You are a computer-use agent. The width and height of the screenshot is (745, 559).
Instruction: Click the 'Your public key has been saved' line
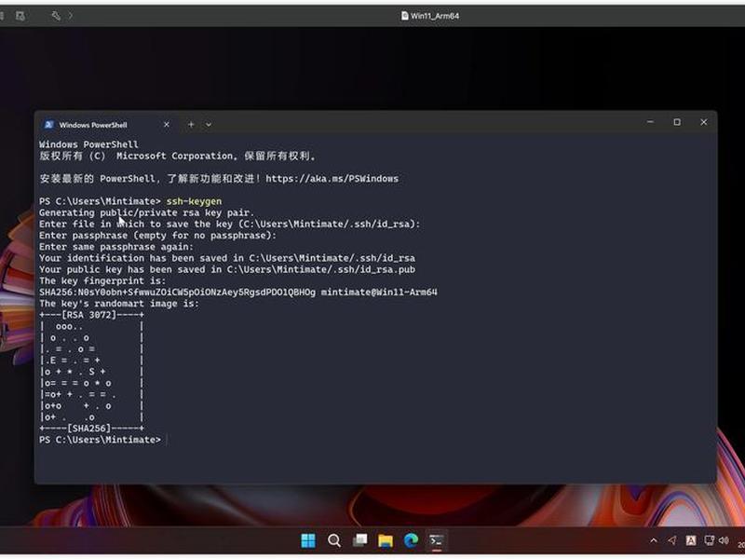coord(227,269)
